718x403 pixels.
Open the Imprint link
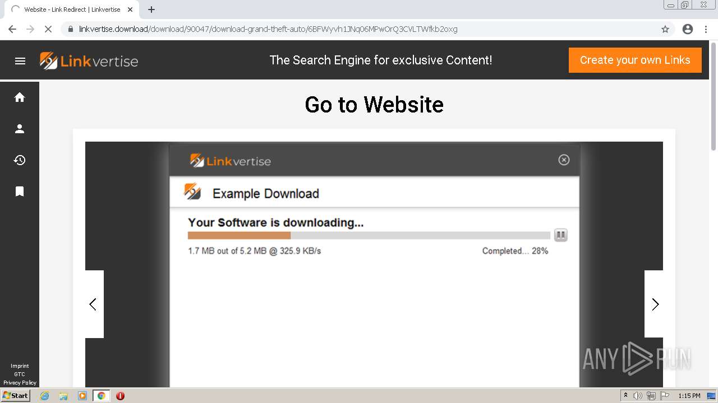pos(20,366)
